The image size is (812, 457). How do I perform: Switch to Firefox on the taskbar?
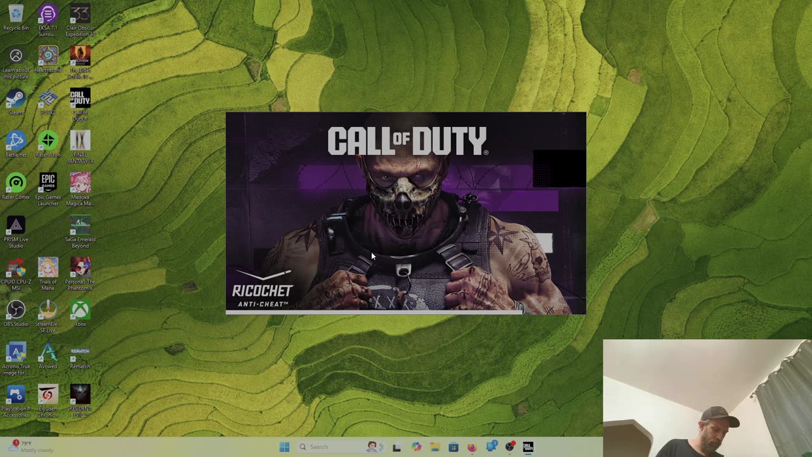(x=472, y=447)
